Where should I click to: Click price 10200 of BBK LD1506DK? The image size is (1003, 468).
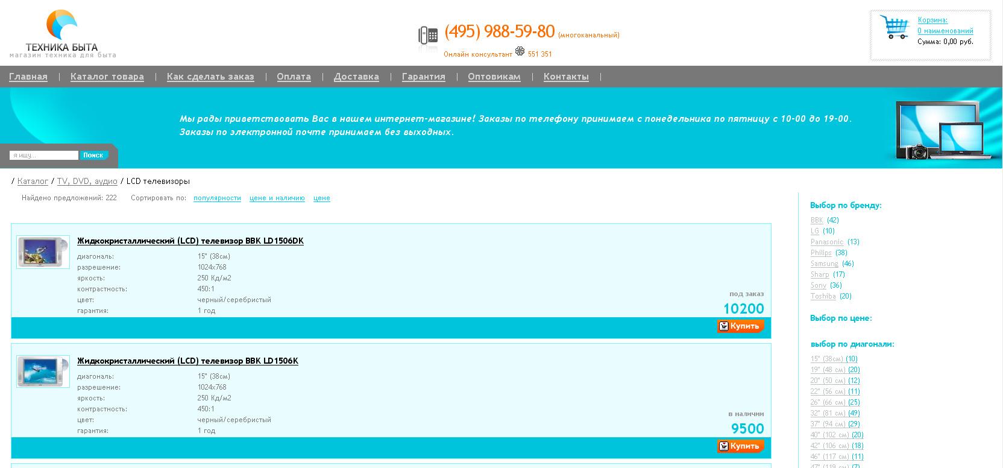point(744,309)
